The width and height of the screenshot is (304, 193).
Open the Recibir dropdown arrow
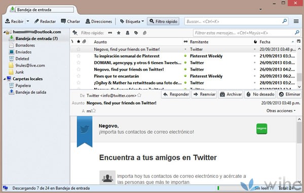[x=28, y=21]
